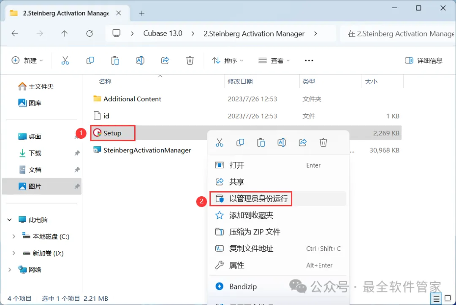Click Delete trash icon in context menu
Viewport: 456px width, 305px height.
(x=323, y=143)
